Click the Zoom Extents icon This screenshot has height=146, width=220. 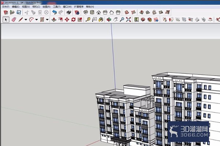point(128,20)
